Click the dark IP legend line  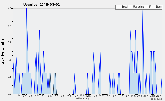[x=146, y=7]
